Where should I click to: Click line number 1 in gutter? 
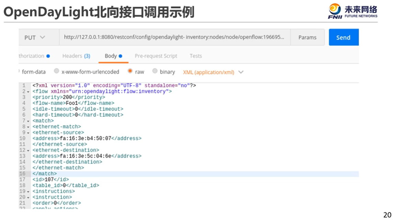[x=24, y=86]
